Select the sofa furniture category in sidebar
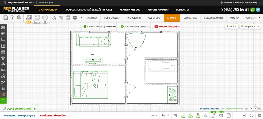 coord(3,27)
